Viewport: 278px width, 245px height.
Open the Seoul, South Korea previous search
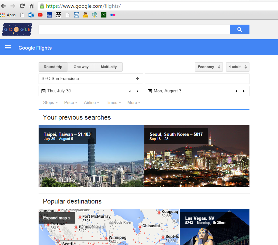pyautogui.click(x=197, y=156)
